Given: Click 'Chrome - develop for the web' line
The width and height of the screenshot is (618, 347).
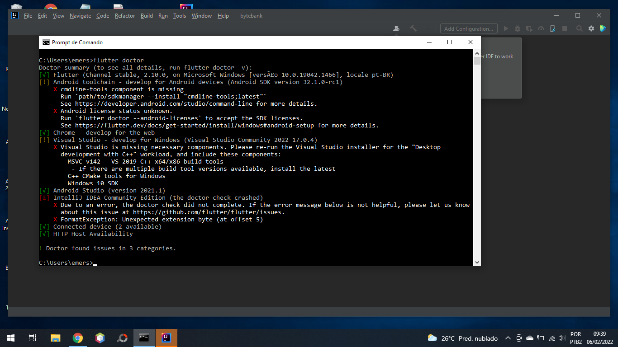Looking at the screenshot, I should coord(104,132).
